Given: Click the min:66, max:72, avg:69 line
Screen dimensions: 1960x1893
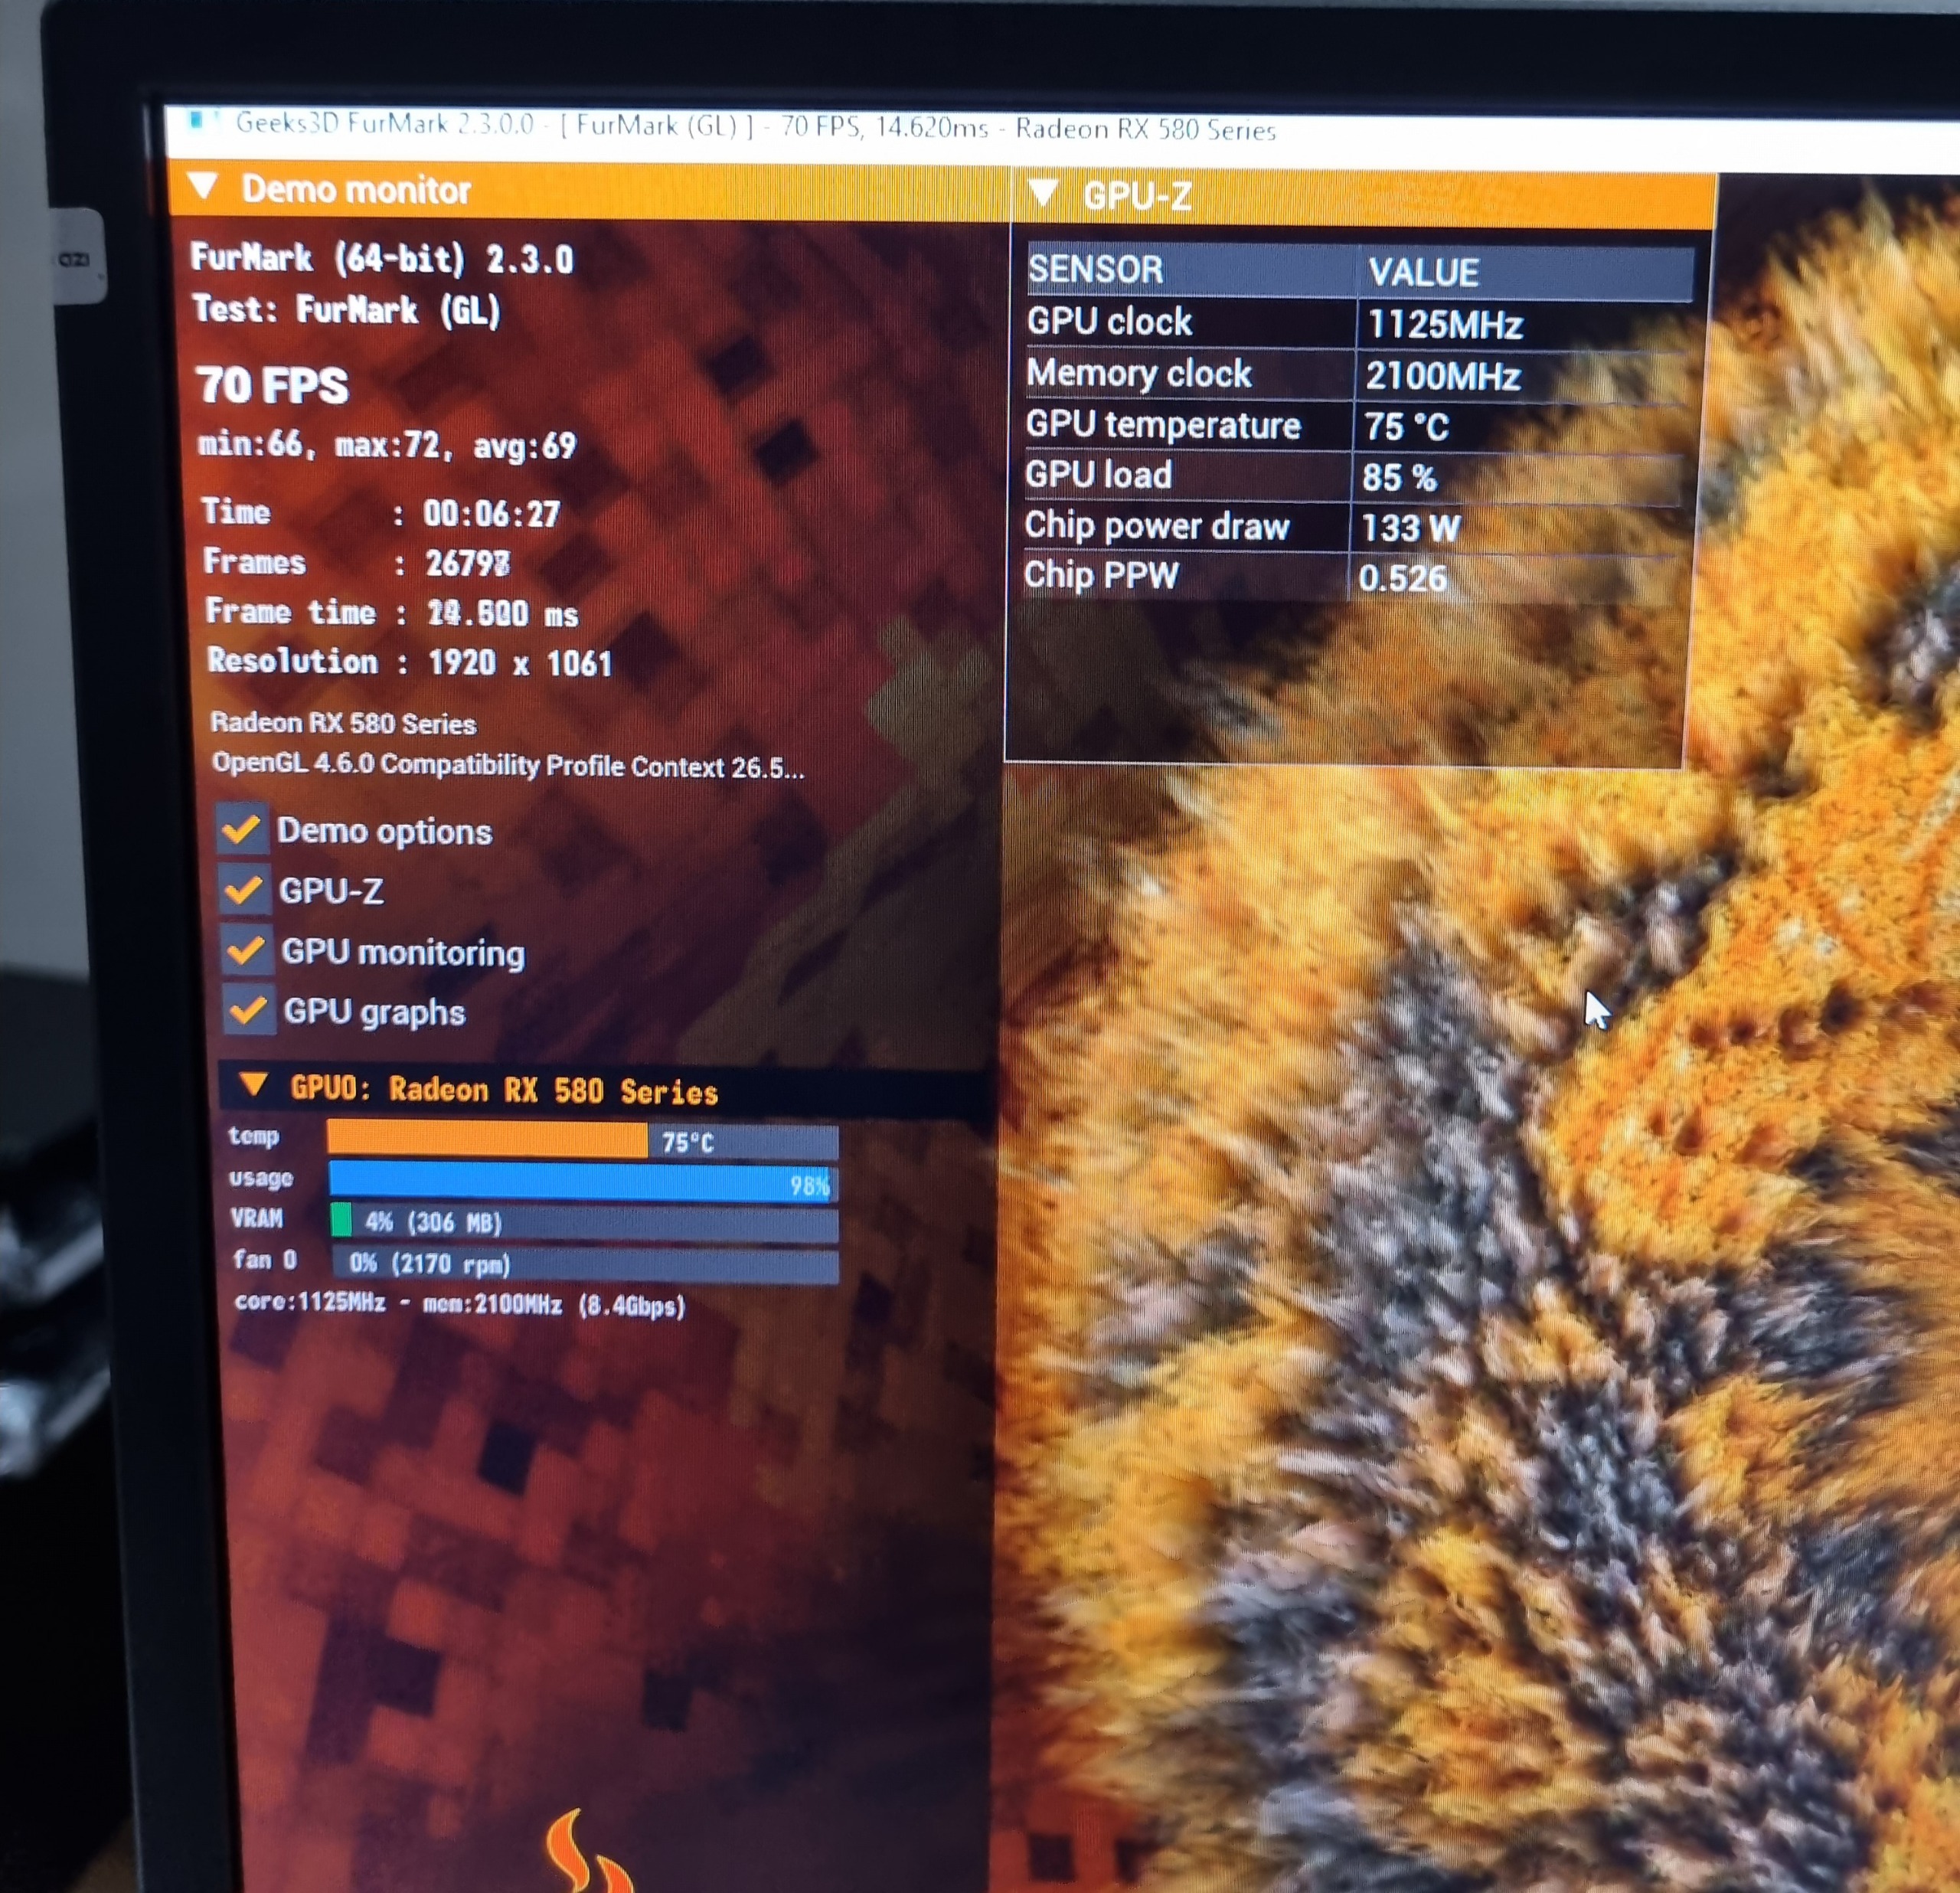Looking at the screenshot, I should tap(387, 444).
